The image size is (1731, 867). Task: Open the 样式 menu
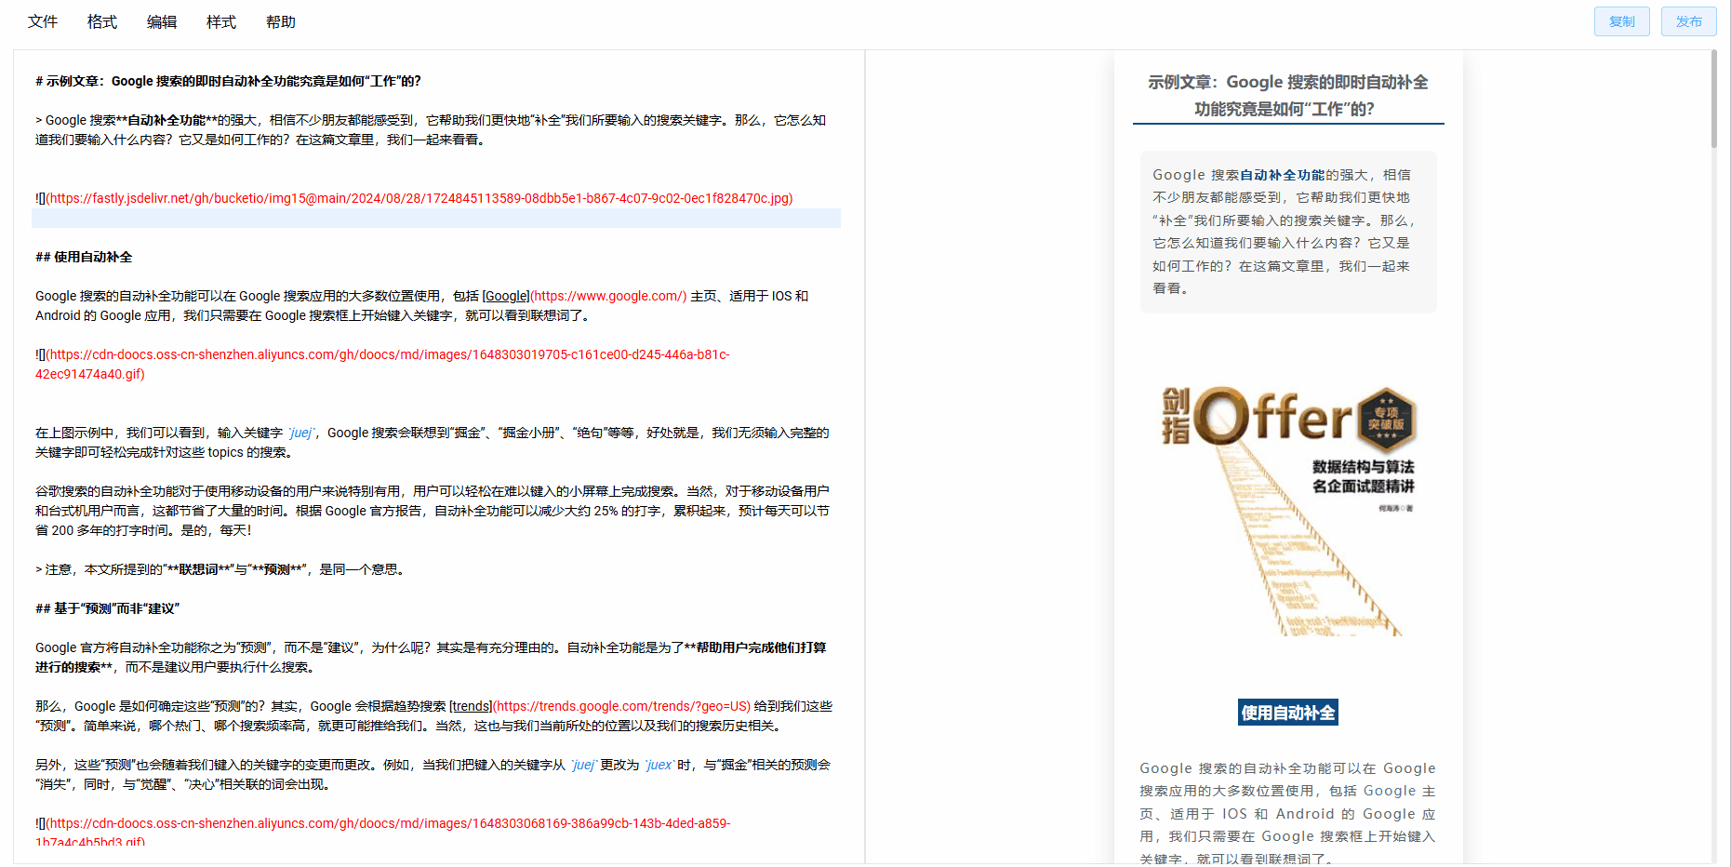coord(221,21)
